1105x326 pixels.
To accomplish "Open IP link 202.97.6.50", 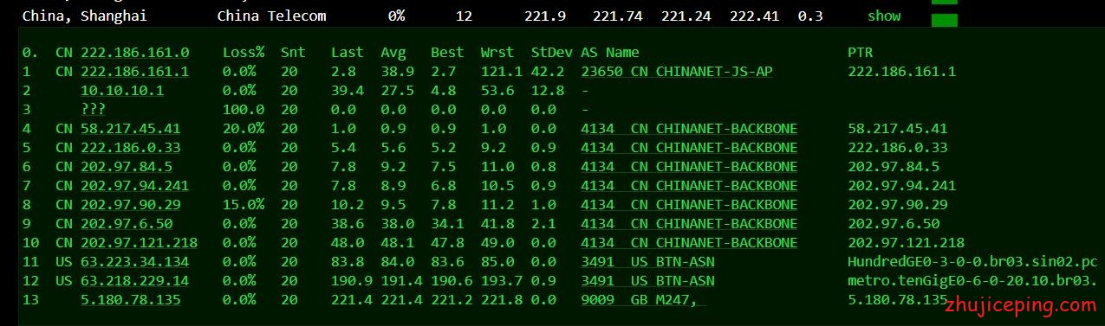I will click(126, 224).
